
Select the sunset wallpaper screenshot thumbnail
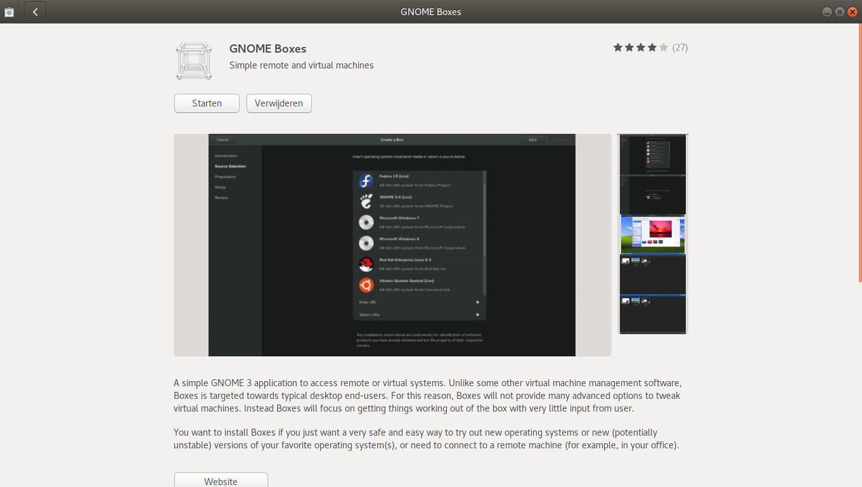653,235
